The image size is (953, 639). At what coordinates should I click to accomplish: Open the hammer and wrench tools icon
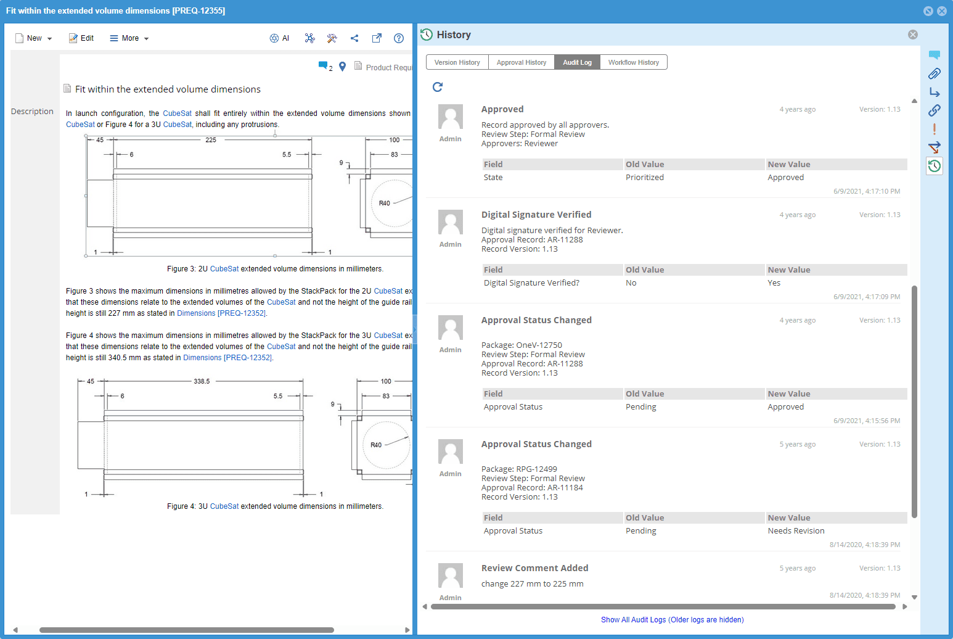point(332,38)
